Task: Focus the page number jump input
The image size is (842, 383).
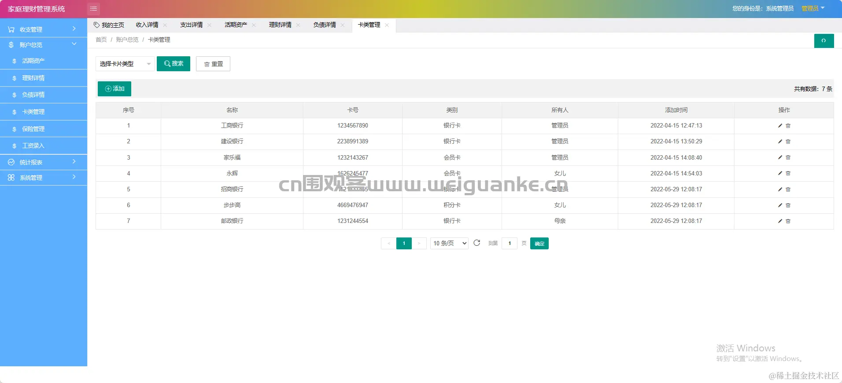Action: click(x=510, y=243)
